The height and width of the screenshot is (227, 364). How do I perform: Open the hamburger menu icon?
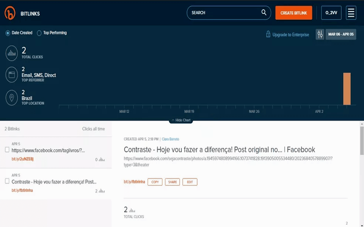point(351,13)
